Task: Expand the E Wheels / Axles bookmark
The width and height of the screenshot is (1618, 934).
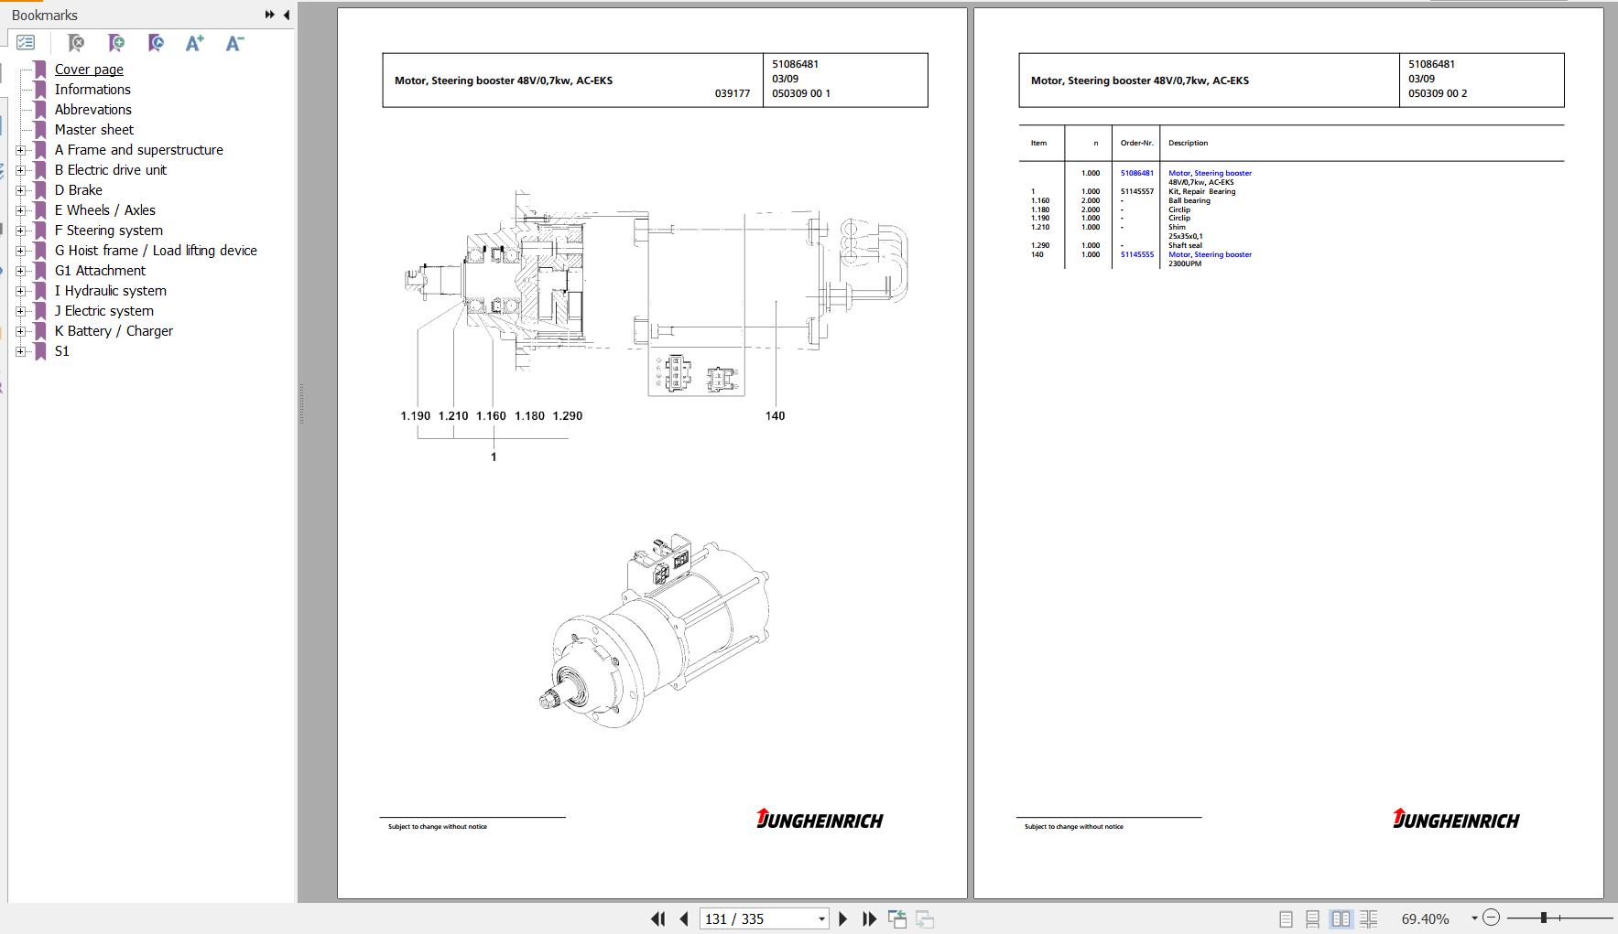Action: [20, 210]
